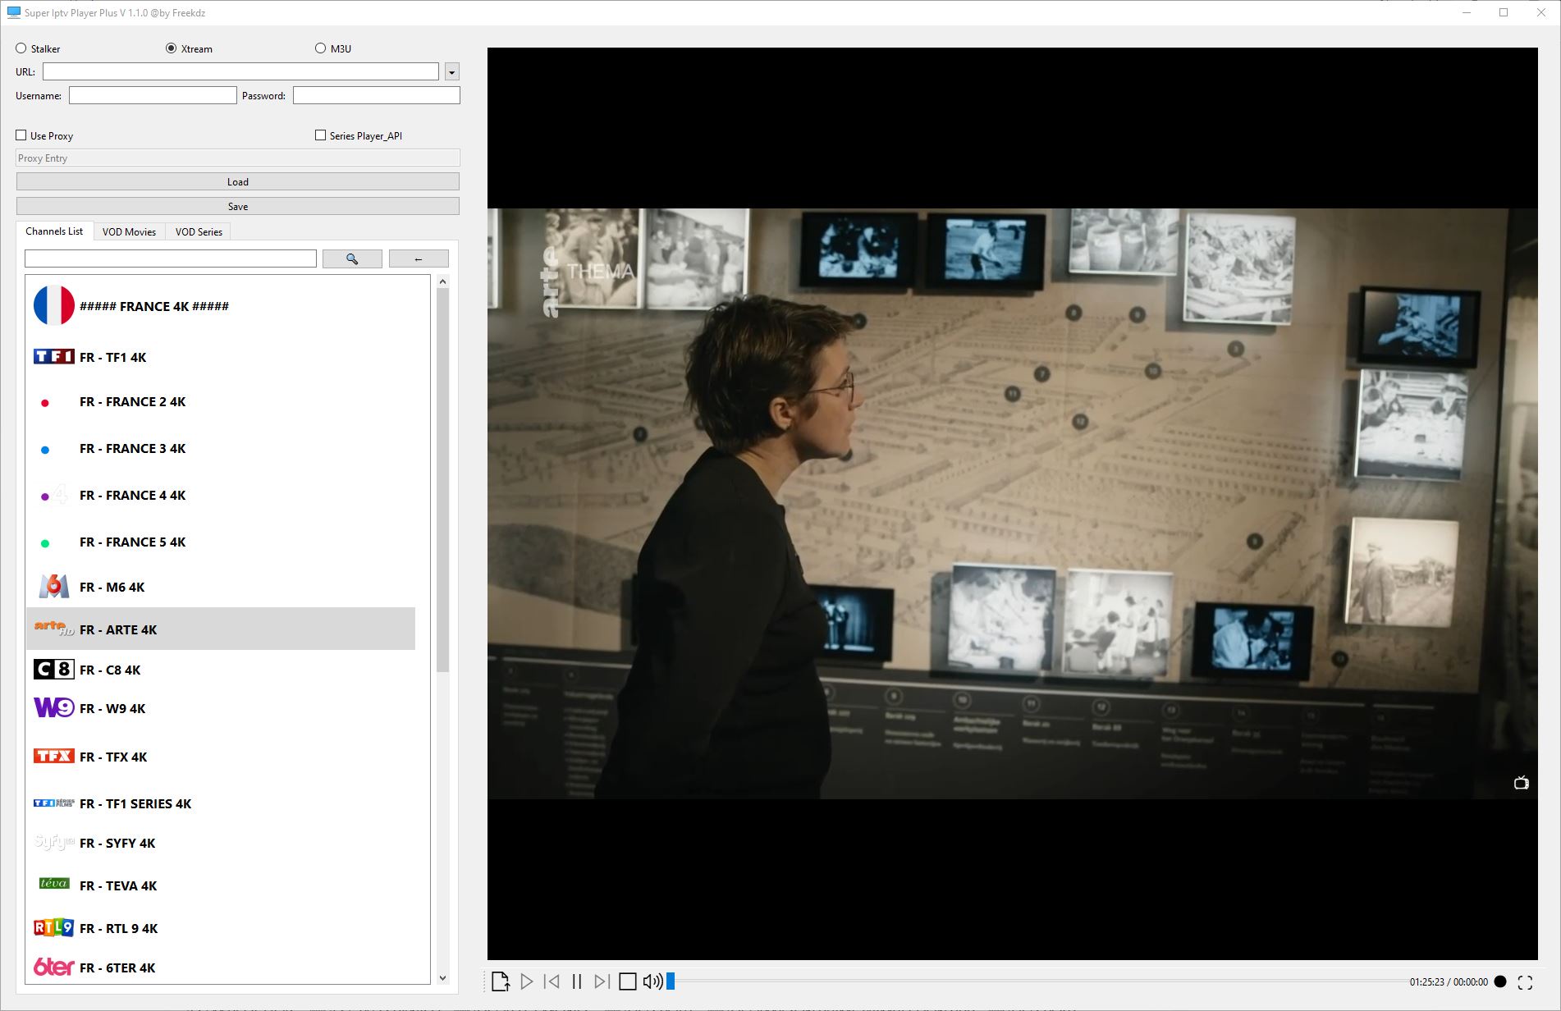The width and height of the screenshot is (1561, 1011).
Task: Click channel list scroll up arrow
Action: (x=443, y=281)
